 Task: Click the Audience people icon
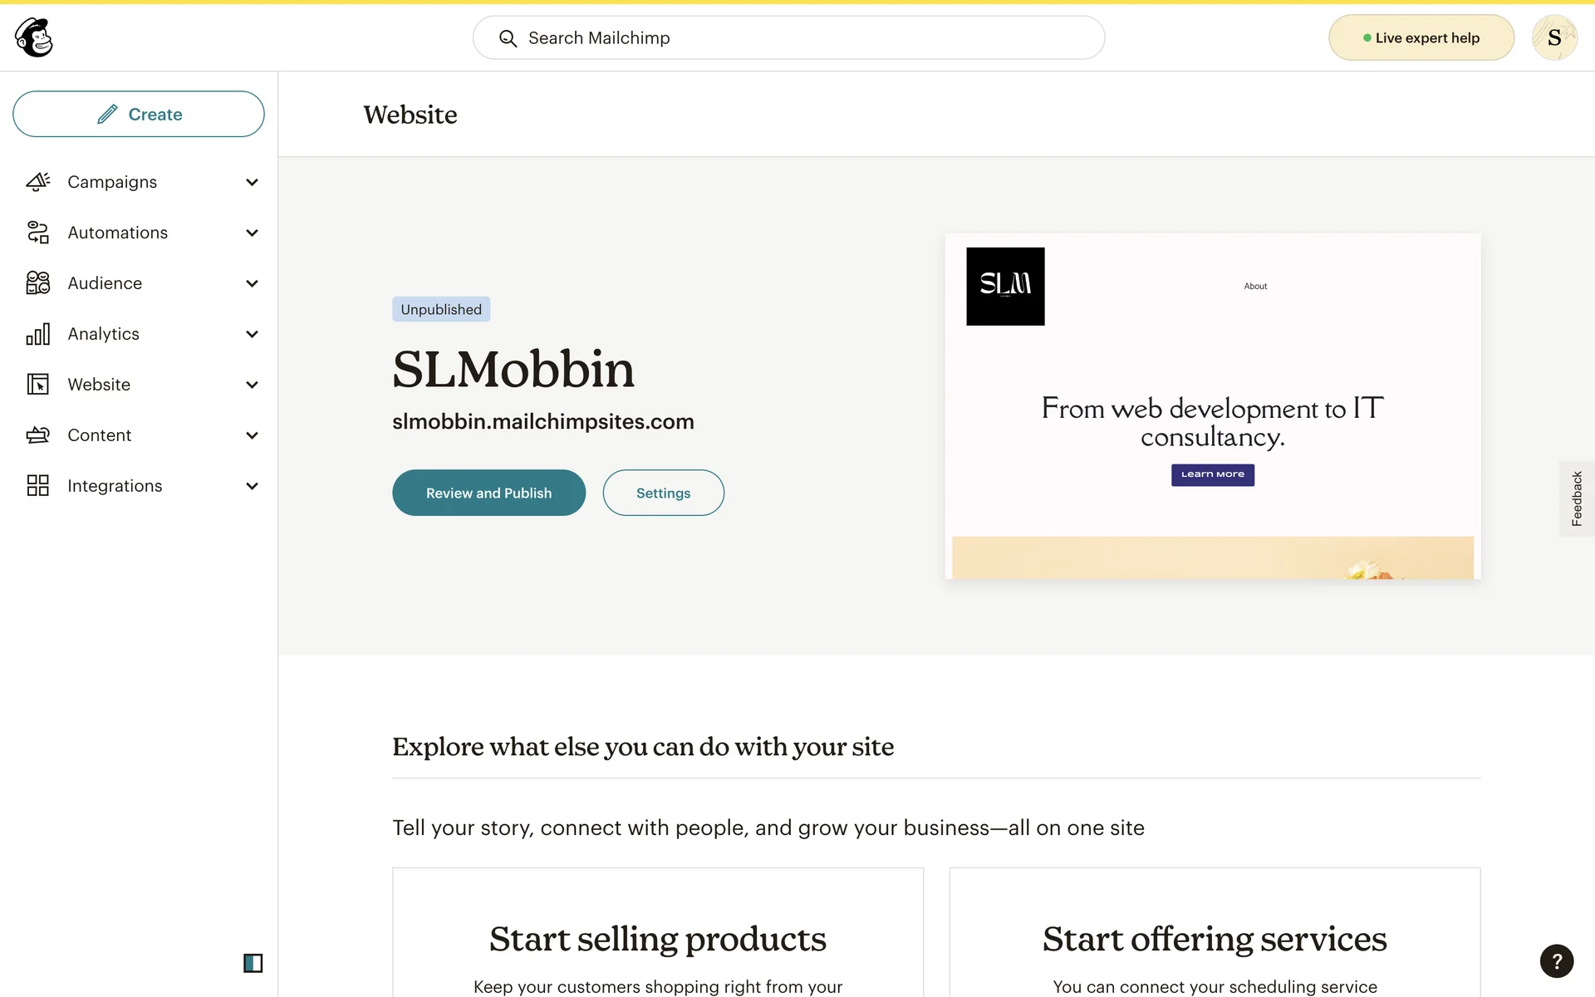coord(38,283)
